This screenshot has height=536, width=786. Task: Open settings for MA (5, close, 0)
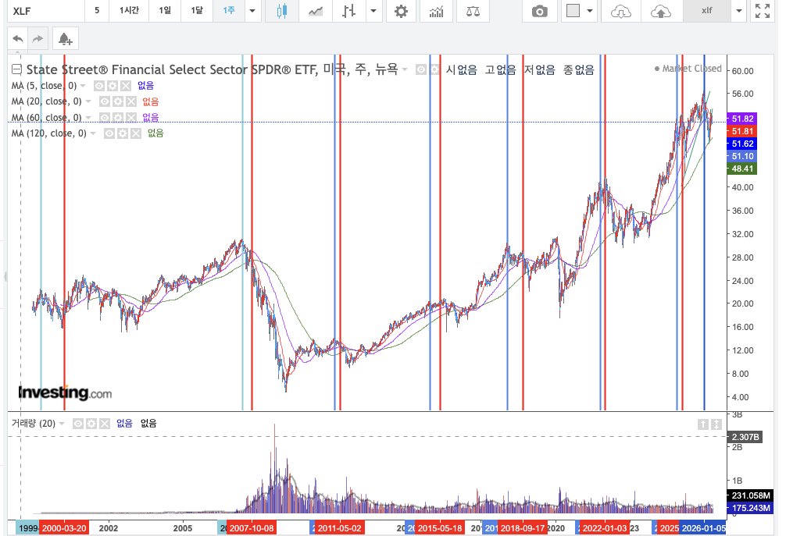(113, 86)
